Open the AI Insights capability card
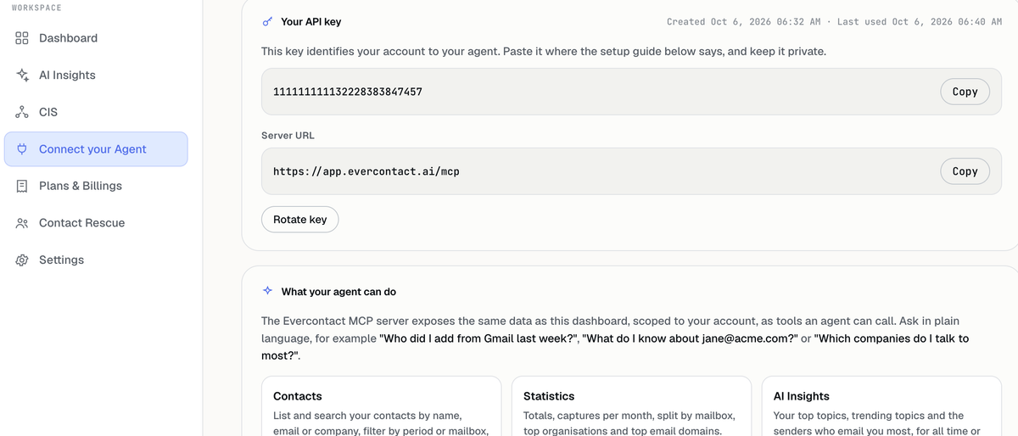 tap(881, 406)
